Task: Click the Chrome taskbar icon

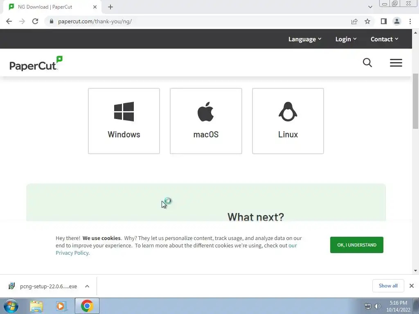Action: click(x=87, y=306)
